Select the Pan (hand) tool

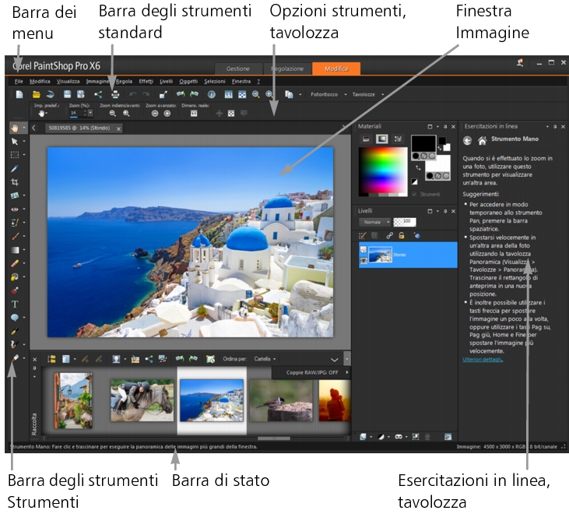(16, 127)
